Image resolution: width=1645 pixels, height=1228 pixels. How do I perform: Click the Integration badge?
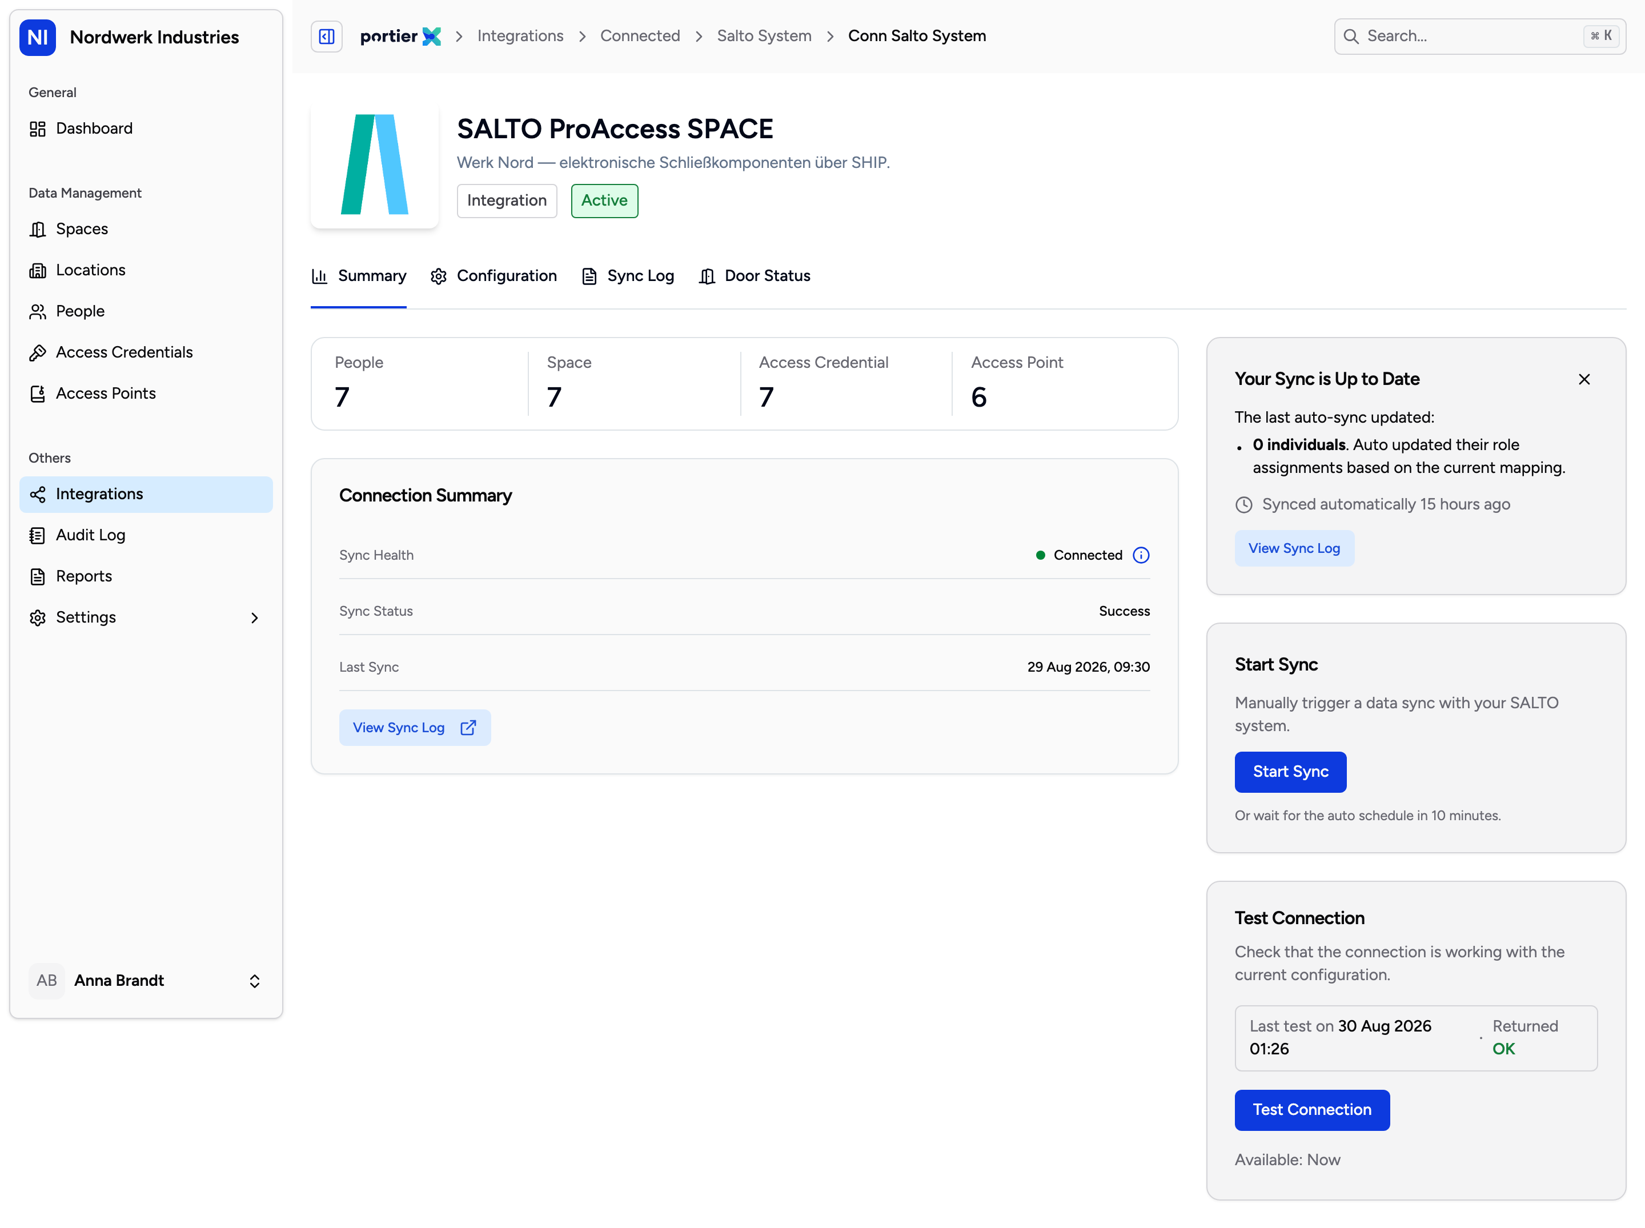(x=507, y=200)
